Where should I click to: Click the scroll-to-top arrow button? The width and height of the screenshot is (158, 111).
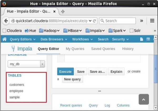tap(144, 99)
